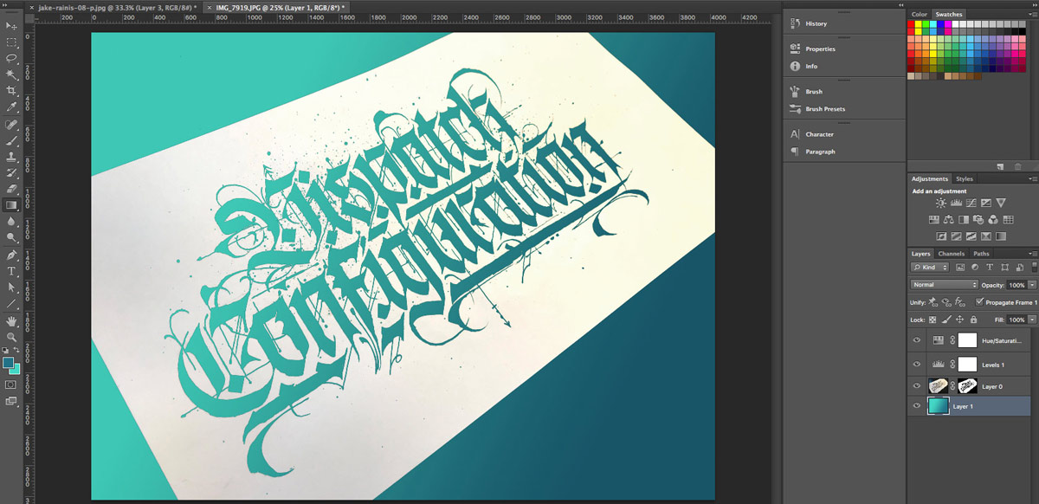
Task: Select the Zoom tool
Action: 11,337
